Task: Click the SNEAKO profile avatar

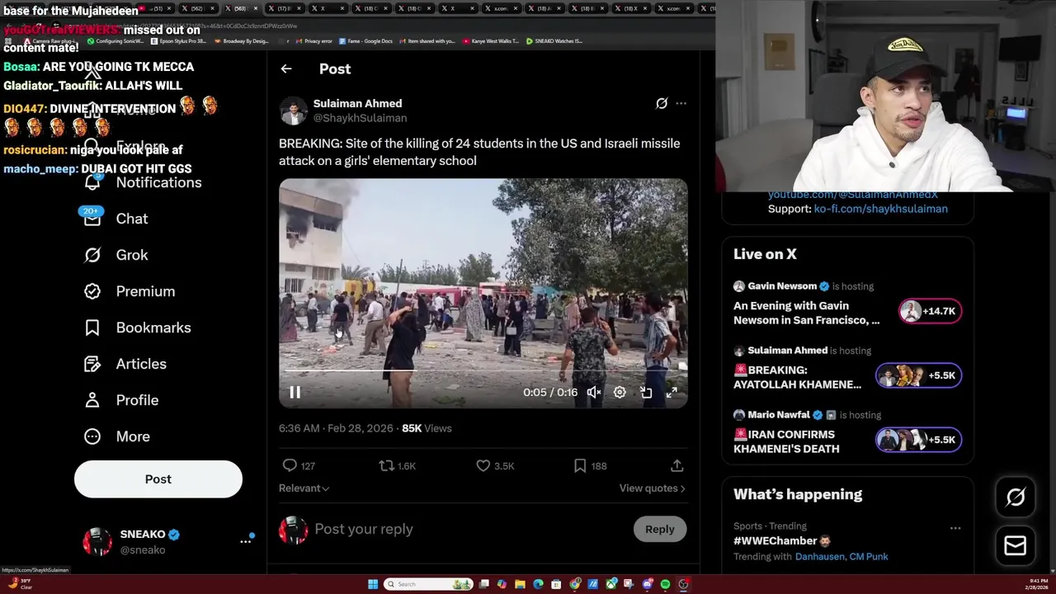Action: click(x=97, y=541)
